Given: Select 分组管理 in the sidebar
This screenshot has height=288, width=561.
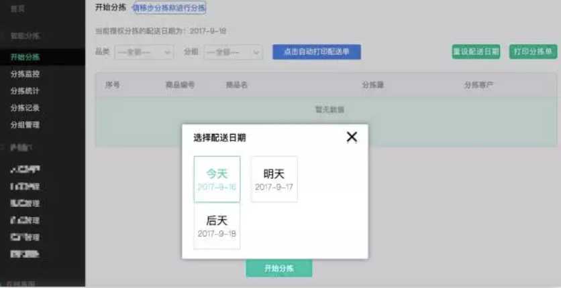Looking at the screenshot, I should 25,125.
